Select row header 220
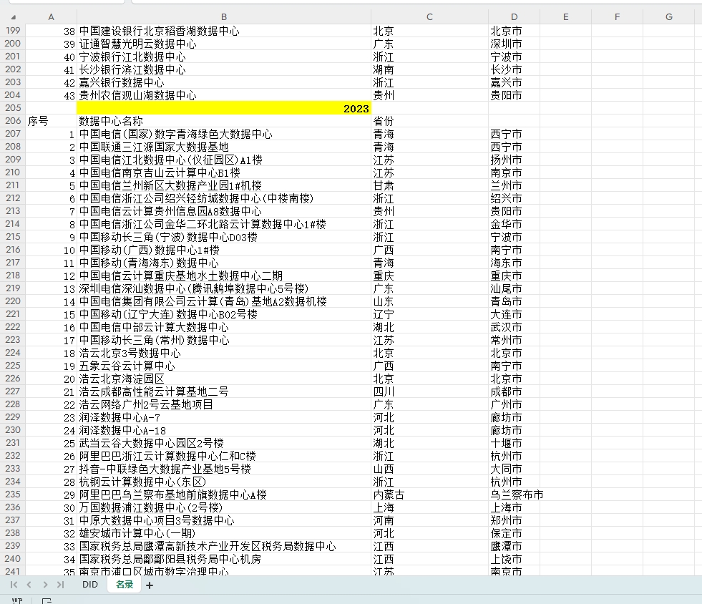The image size is (702, 604). click(13, 301)
